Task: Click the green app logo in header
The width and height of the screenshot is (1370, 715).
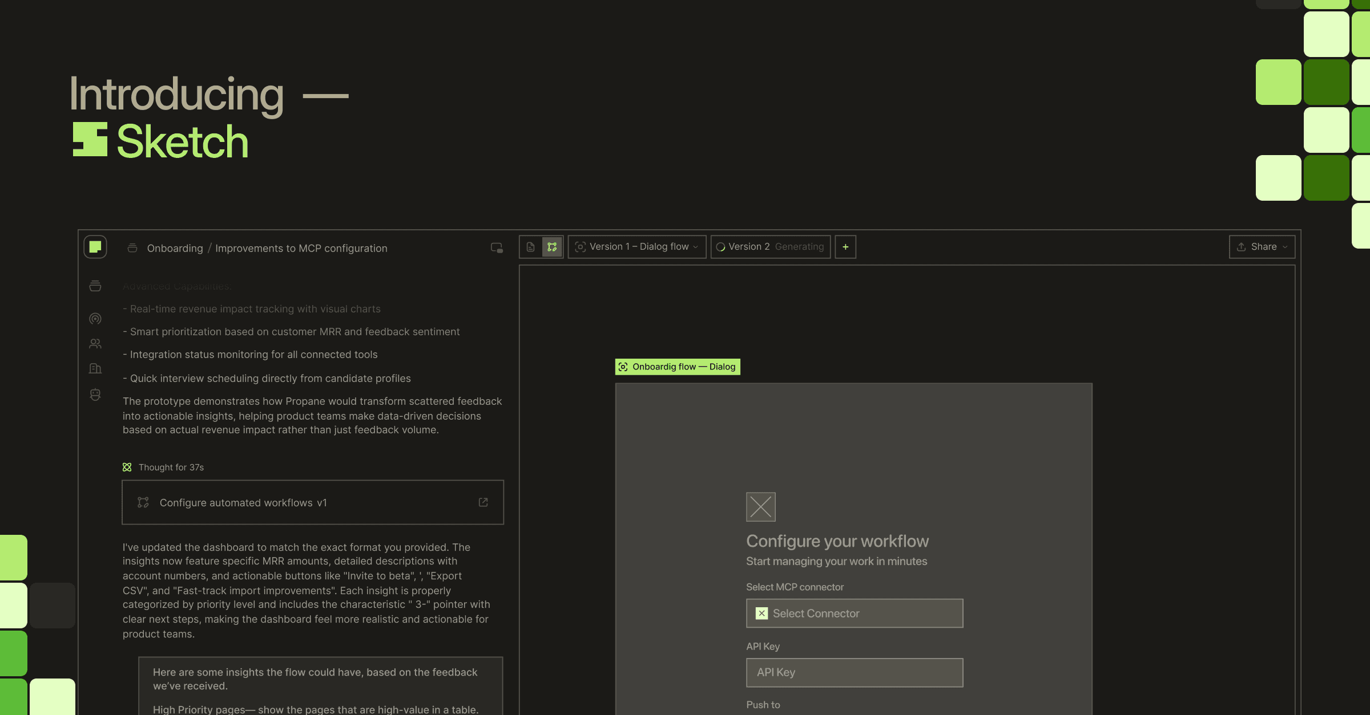Action: click(x=95, y=247)
